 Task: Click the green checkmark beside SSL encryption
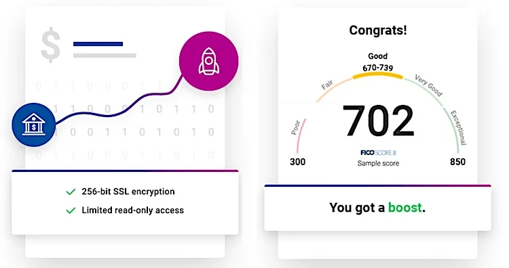(71, 192)
